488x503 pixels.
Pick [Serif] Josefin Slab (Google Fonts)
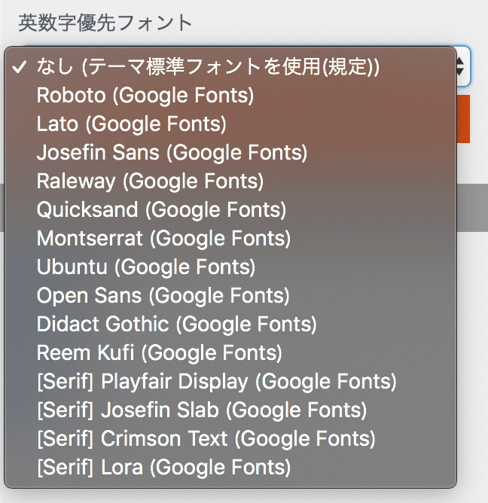click(202, 410)
